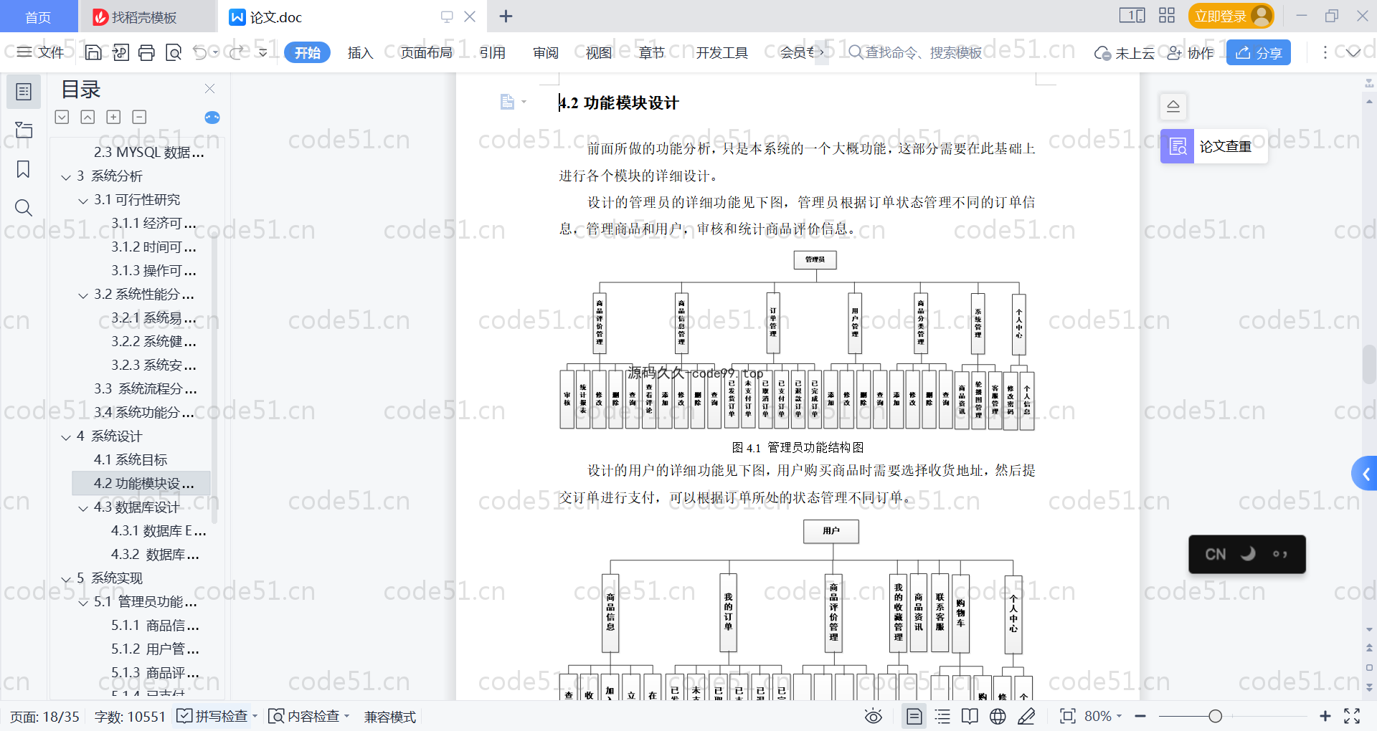Undo the last action

click(x=200, y=52)
